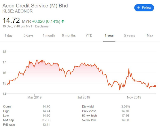Show the Max range chart
The height and width of the screenshot is (129, 160).
click(150, 35)
